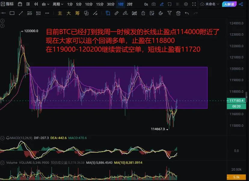
Task: Toggle the 大 indicator button
Action: pos(69,13)
